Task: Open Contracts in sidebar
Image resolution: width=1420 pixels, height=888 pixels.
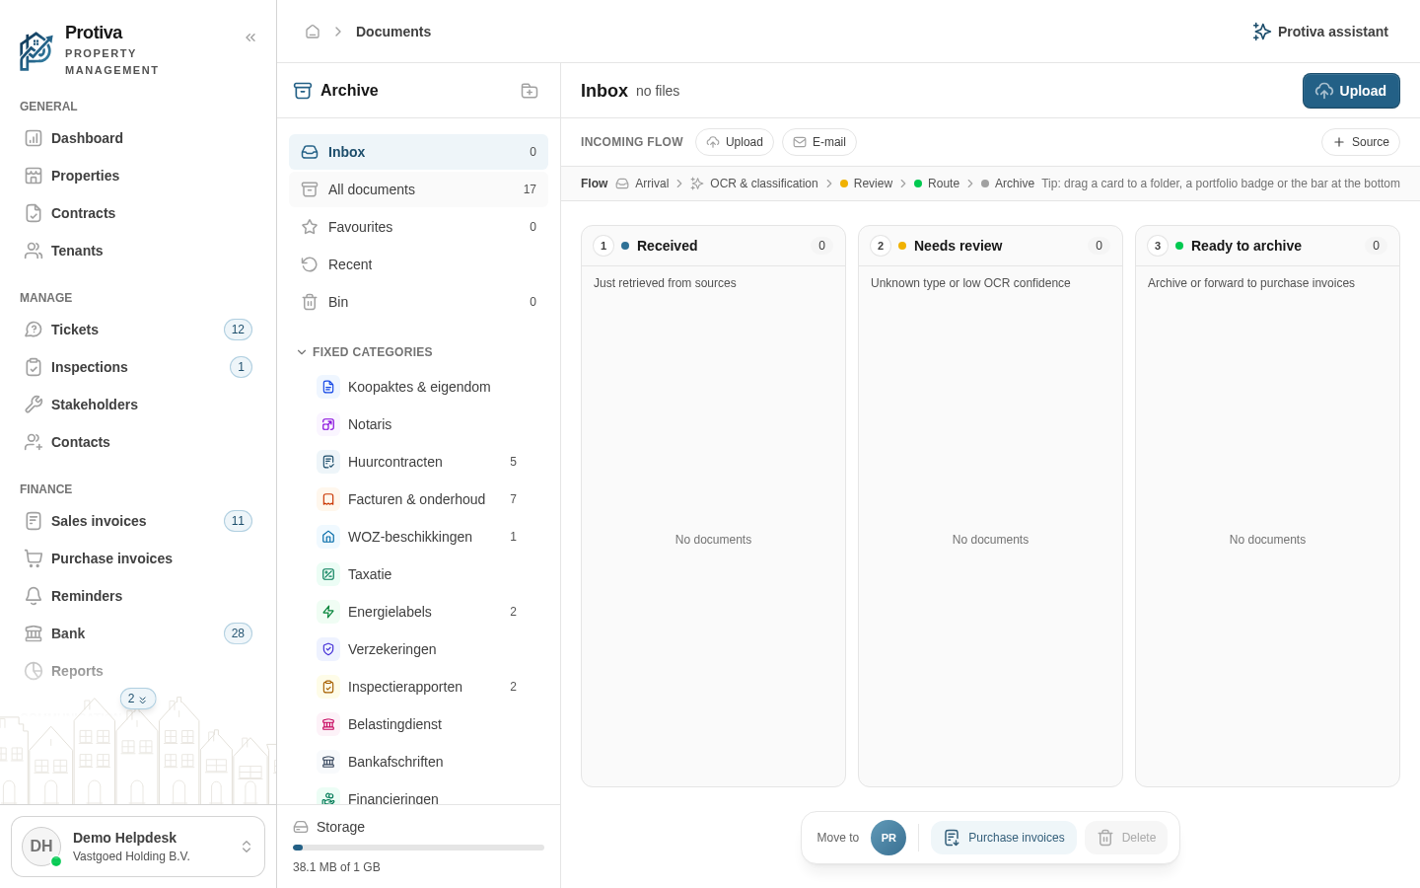Action: (x=138, y=213)
